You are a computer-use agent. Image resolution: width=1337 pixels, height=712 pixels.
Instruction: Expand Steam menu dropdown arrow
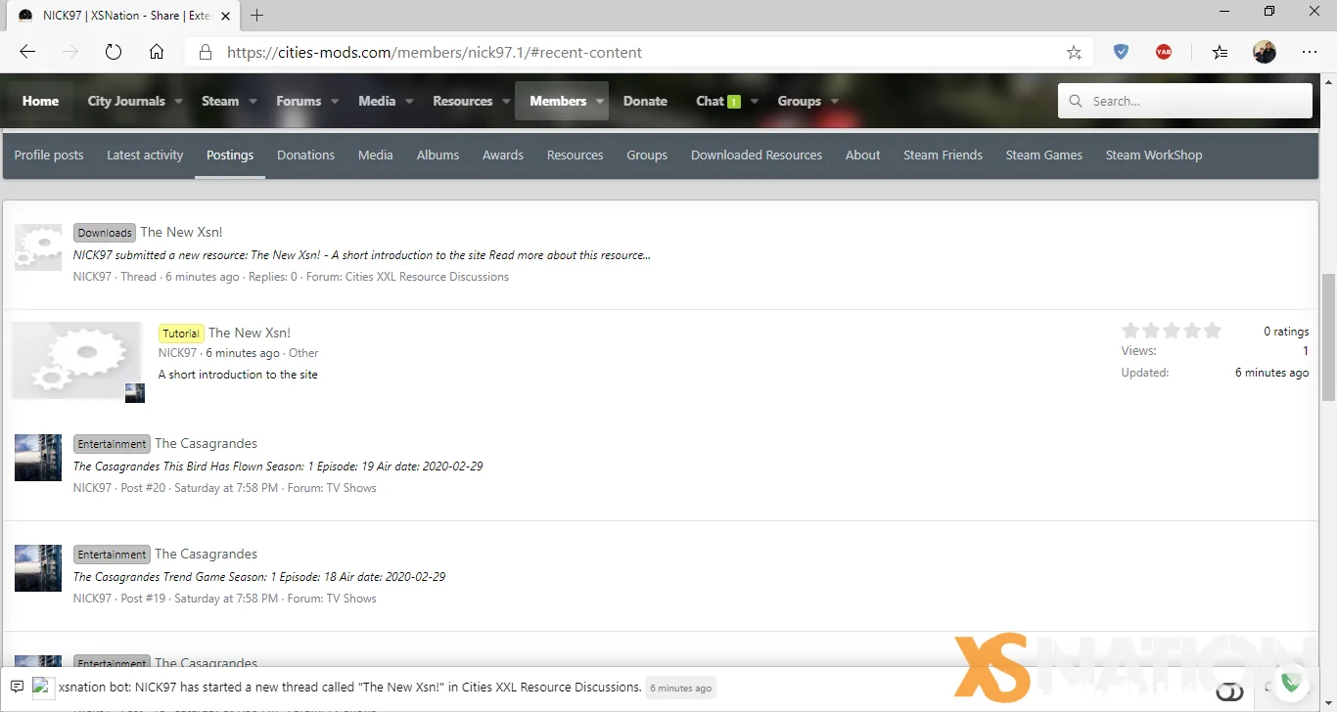253,101
